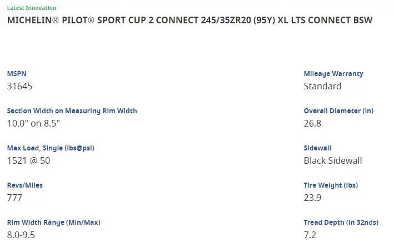This screenshot has height=252, width=394.
Task: Select the MSPN value 31645
Action: click(x=20, y=86)
